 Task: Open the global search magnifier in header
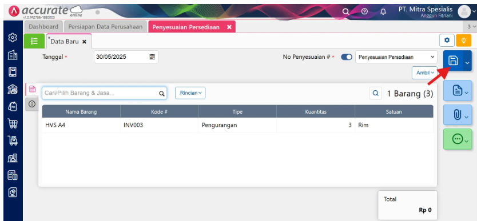point(345,12)
